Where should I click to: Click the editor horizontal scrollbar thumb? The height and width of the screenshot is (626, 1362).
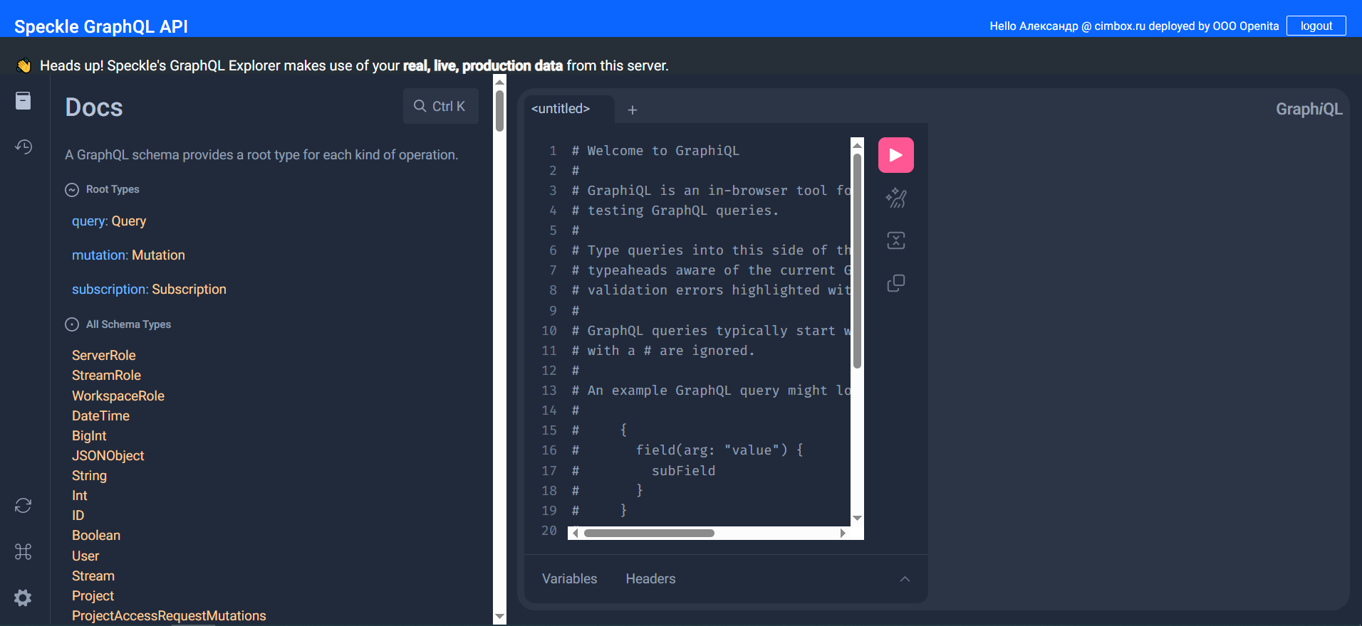(649, 533)
